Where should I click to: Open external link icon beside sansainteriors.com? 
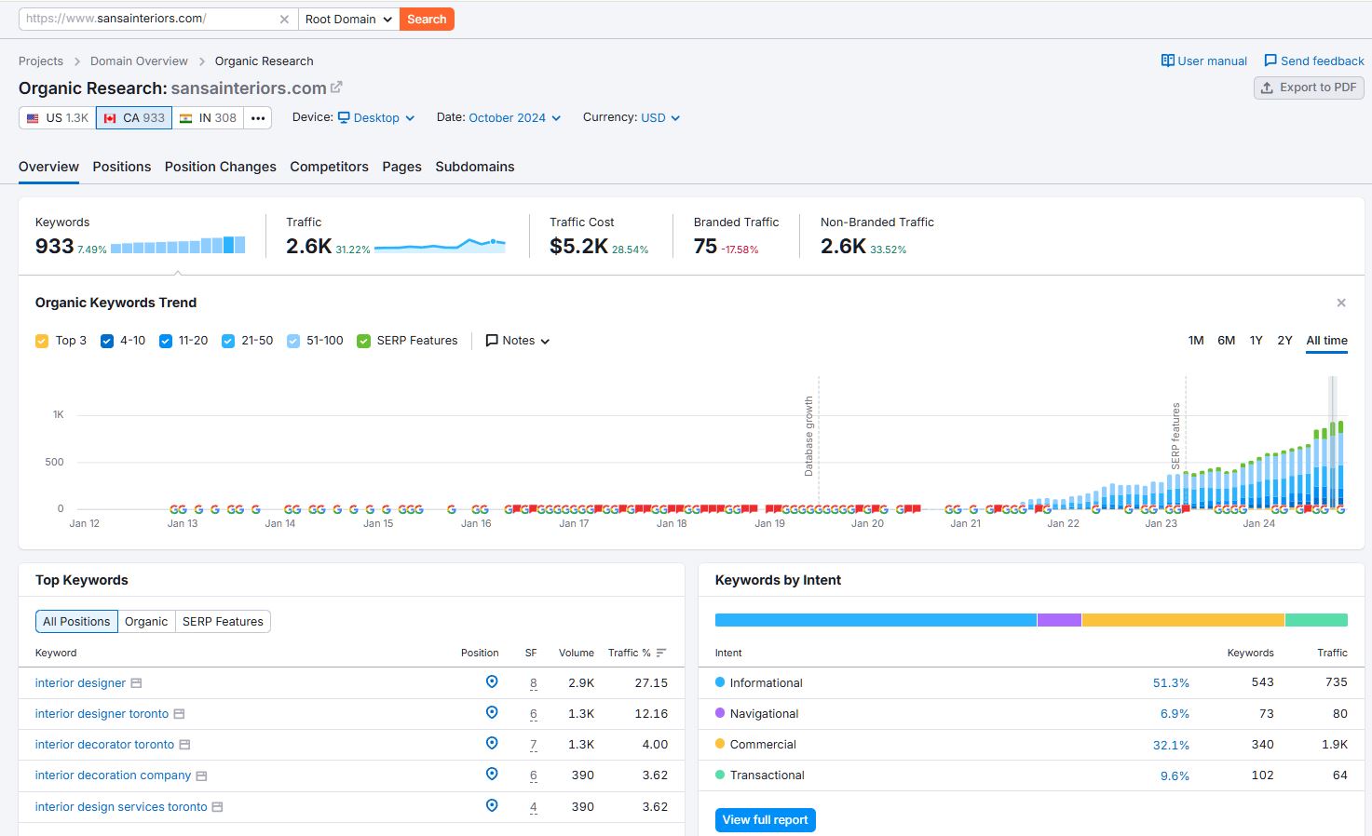pyautogui.click(x=336, y=87)
